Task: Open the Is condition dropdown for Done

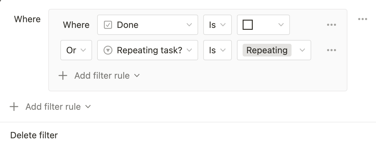Action: point(217,25)
